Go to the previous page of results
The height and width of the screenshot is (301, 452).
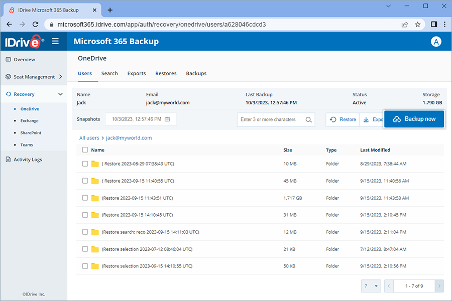tap(389, 286)
